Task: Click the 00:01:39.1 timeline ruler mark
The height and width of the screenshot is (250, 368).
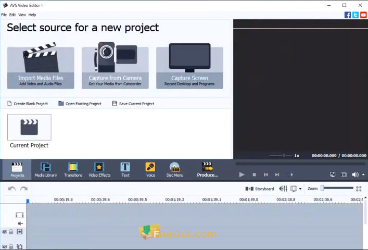Action: coord(212,199)
